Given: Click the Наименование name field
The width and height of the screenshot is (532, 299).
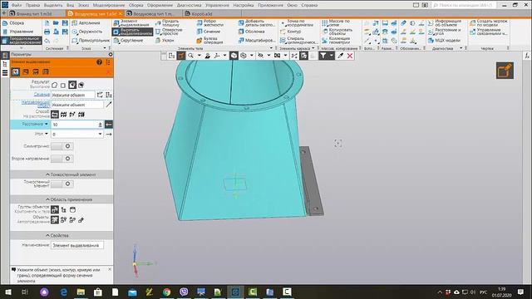Looking at the screenshot, I should [x=77, y=245].
